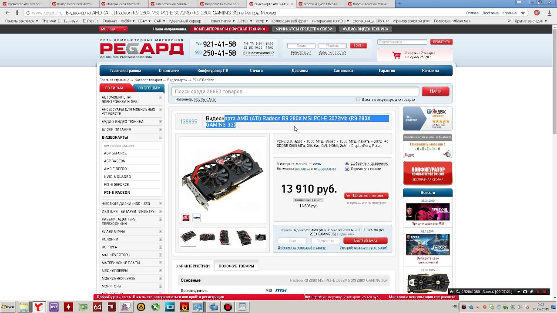Expand 'Материнские платы' category
Image resolution: width=557 pixels, height=313 pixels.
point(161,263)
